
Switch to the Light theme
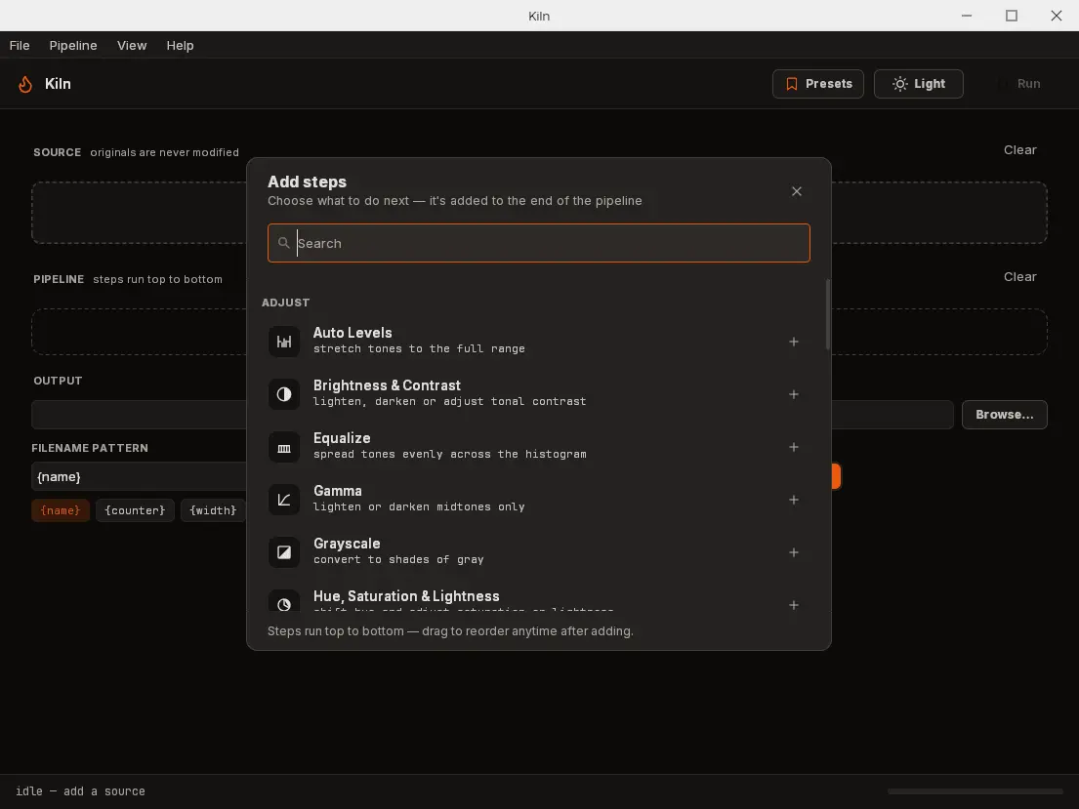tap(918, 84)
